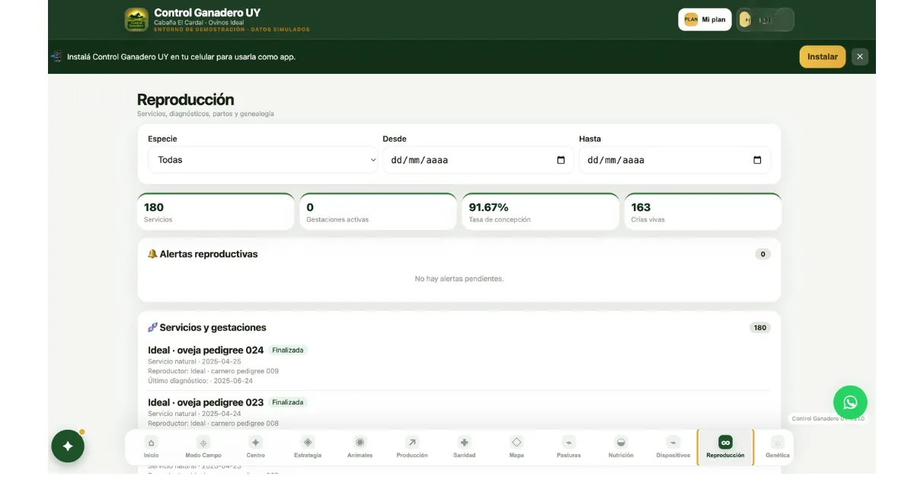This screenshot has width=914, height=480.
Task: Click the Servicios y gestaciones heading
Action: [207, 328]
